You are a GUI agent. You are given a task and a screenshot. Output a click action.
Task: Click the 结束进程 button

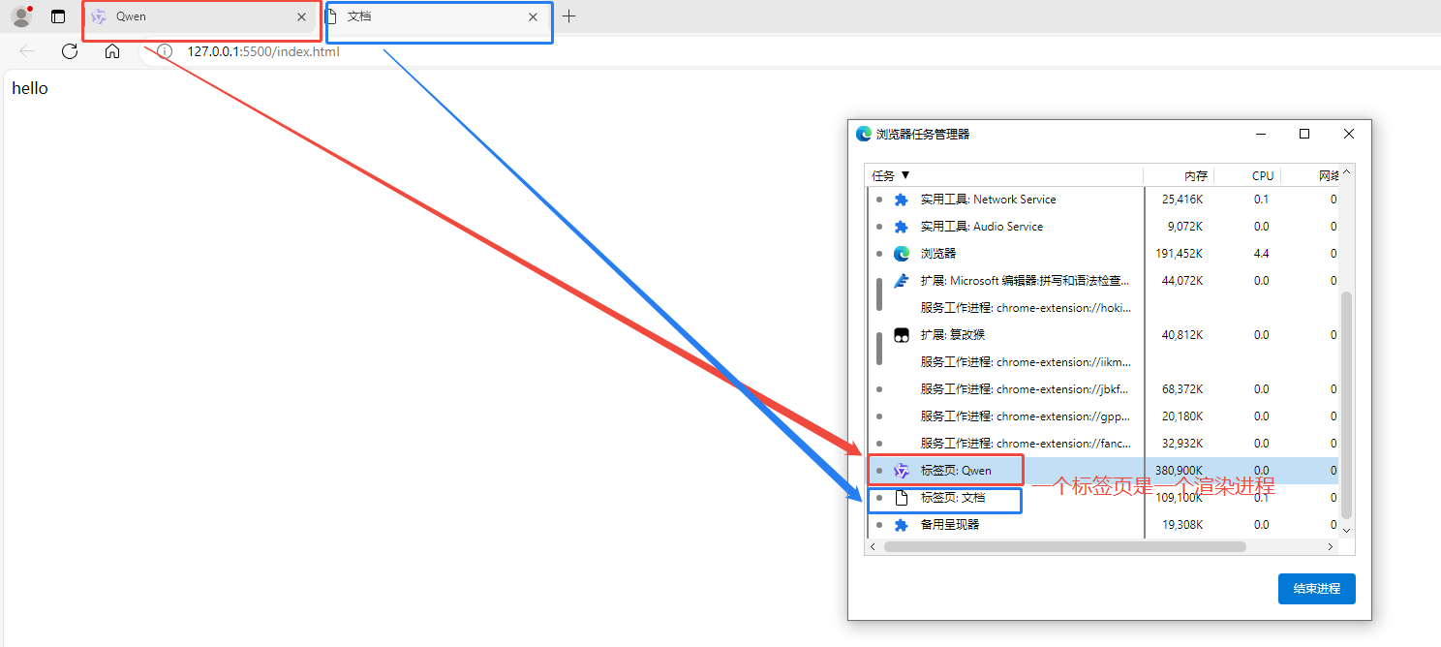pos(1316,589)
